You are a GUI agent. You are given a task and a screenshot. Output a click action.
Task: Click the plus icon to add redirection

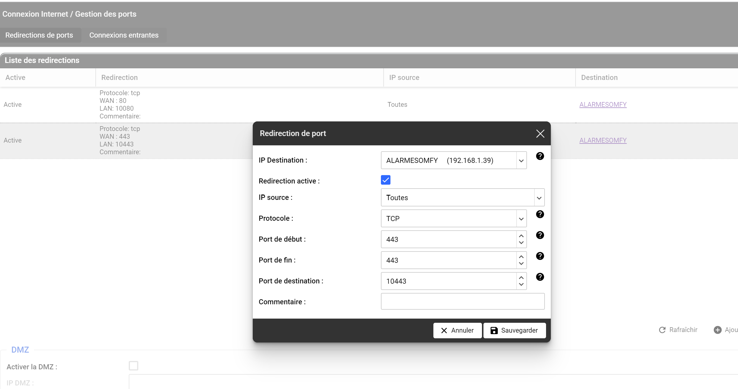click(717, 330)
